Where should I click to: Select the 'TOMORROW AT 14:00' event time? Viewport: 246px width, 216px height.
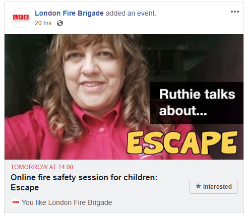click(x=42, y=167)
